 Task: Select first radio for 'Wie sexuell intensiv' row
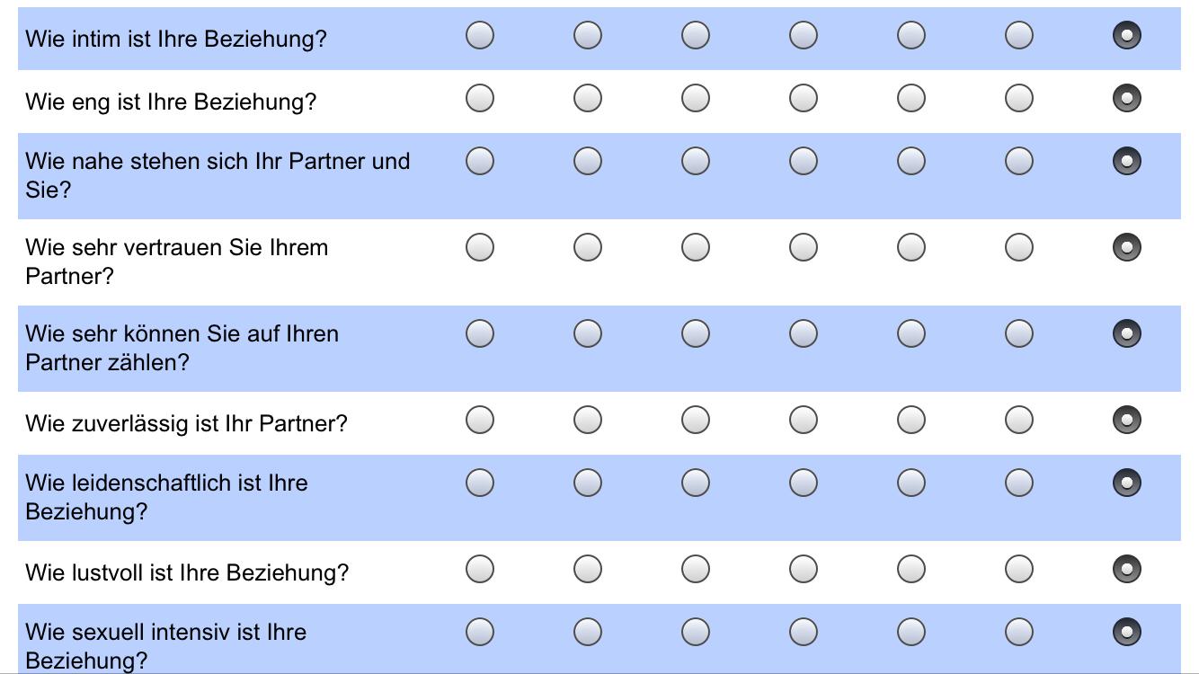480,632
